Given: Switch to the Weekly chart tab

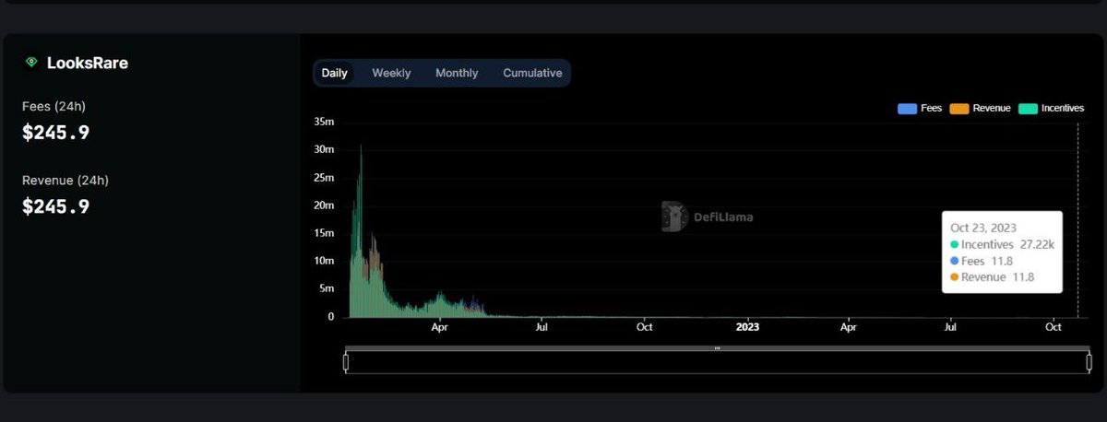Looking at the screenshot, I should tap(391, 73).
